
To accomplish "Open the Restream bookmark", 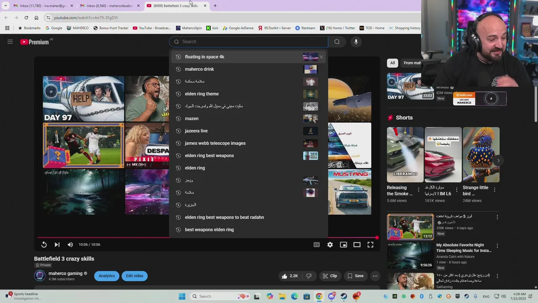I will pyautogui.click(x=305, y=28).
